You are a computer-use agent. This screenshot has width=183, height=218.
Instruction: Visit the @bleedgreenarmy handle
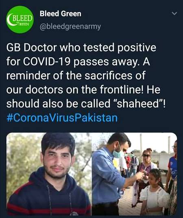pyautogui.click(x=70, y=26)
